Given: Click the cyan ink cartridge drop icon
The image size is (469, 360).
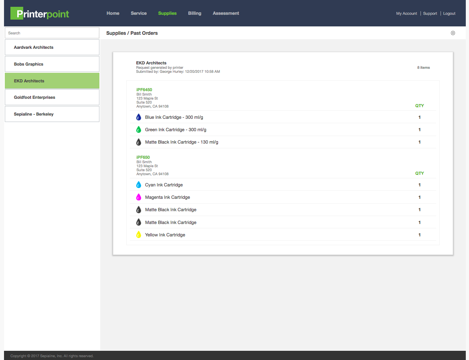Looking at the screenshot, I should [x=139, y=185].
